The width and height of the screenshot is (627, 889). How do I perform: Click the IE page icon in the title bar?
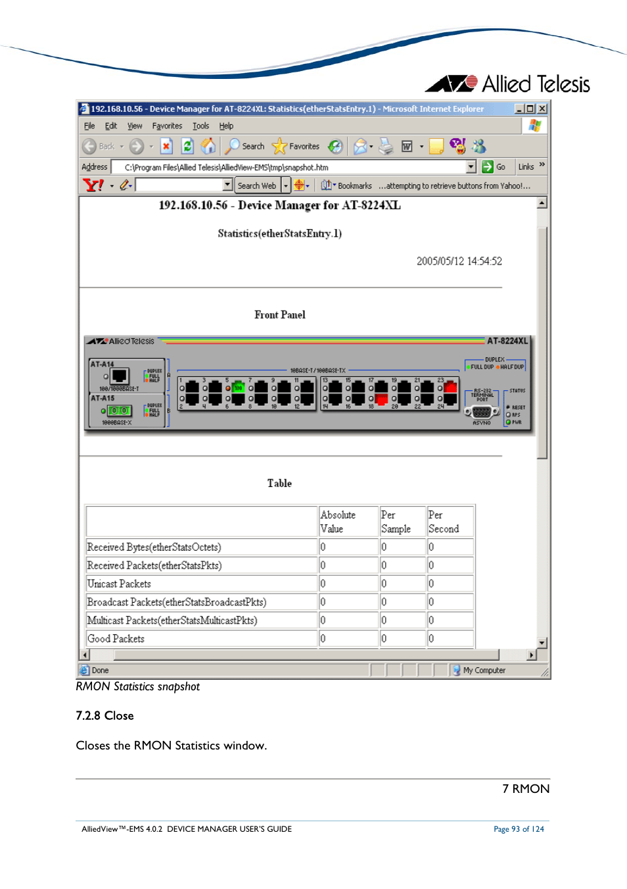pos(83,109)
